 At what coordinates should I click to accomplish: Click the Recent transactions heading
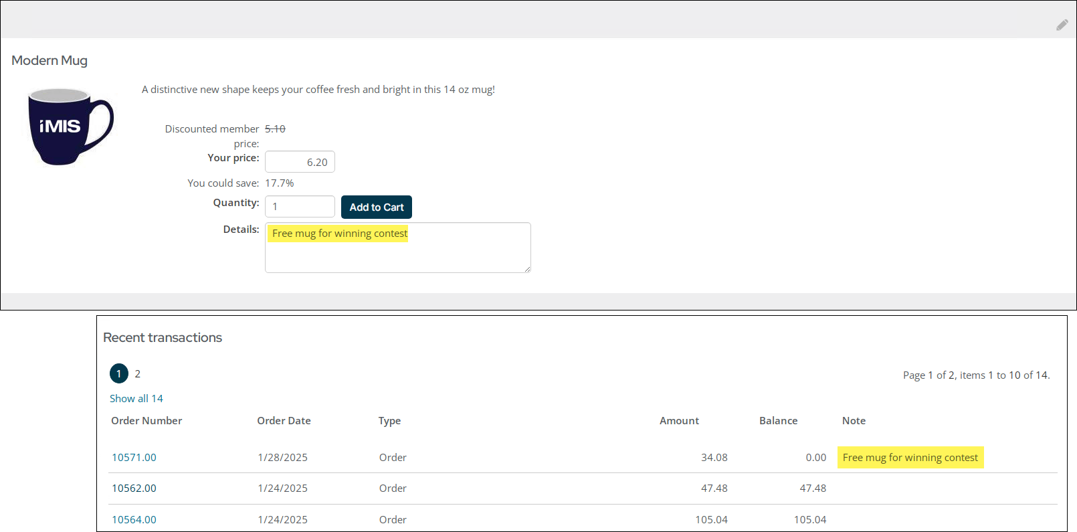(163, 337)
